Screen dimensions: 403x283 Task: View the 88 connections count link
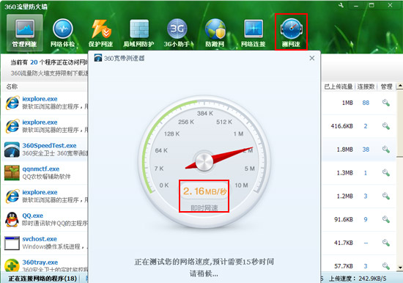(366, 103)
